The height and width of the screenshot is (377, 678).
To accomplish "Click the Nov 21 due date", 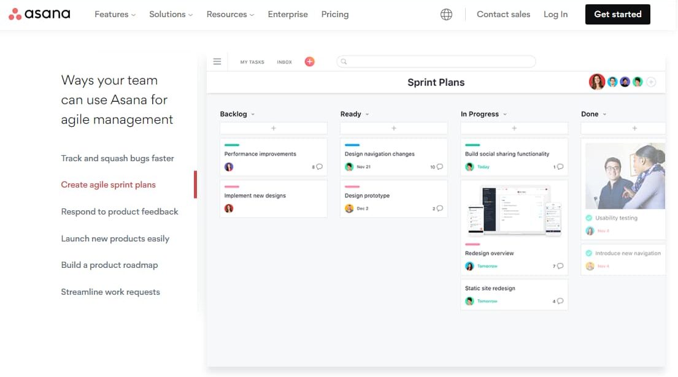I will tap(364, 167).
